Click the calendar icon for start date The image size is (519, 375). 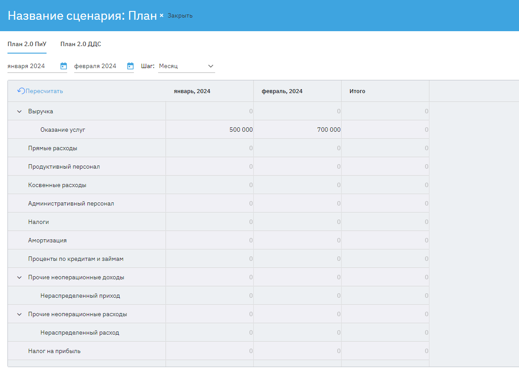pos(64,66)
